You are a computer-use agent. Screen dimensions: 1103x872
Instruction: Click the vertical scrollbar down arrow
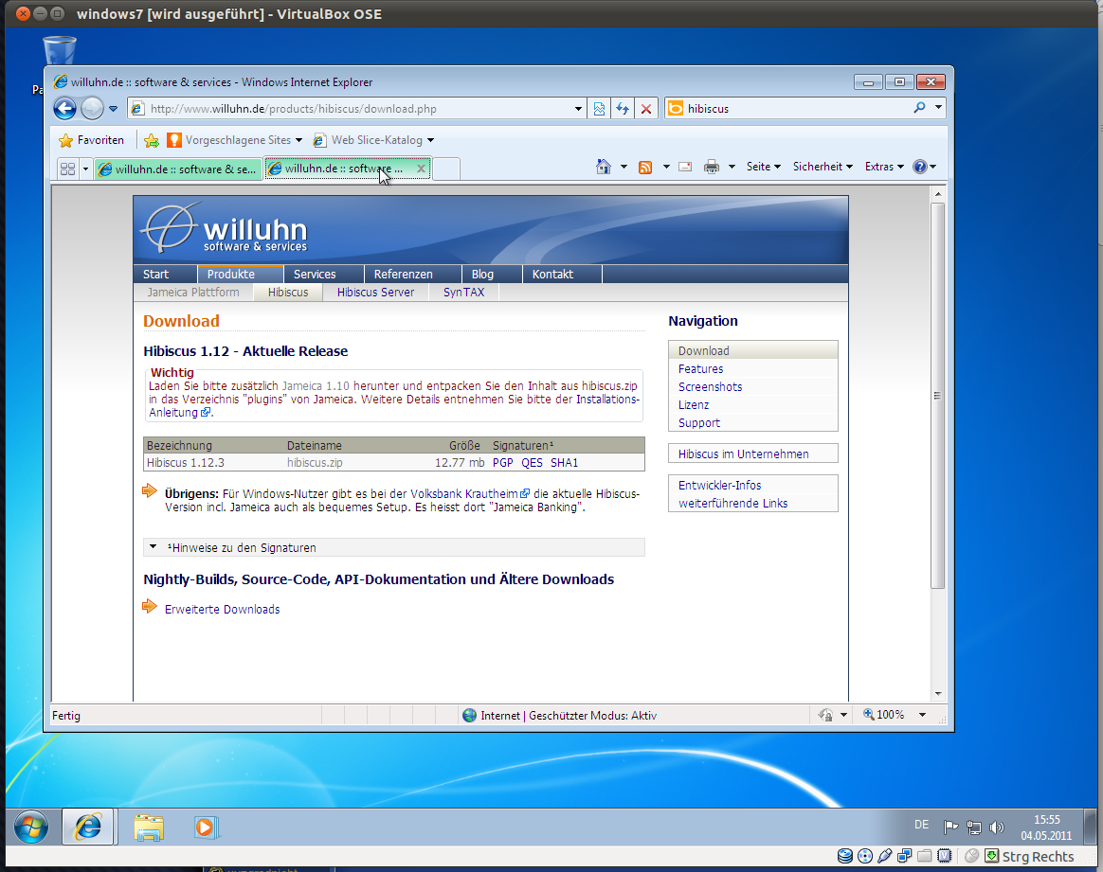tap(938, 693)
